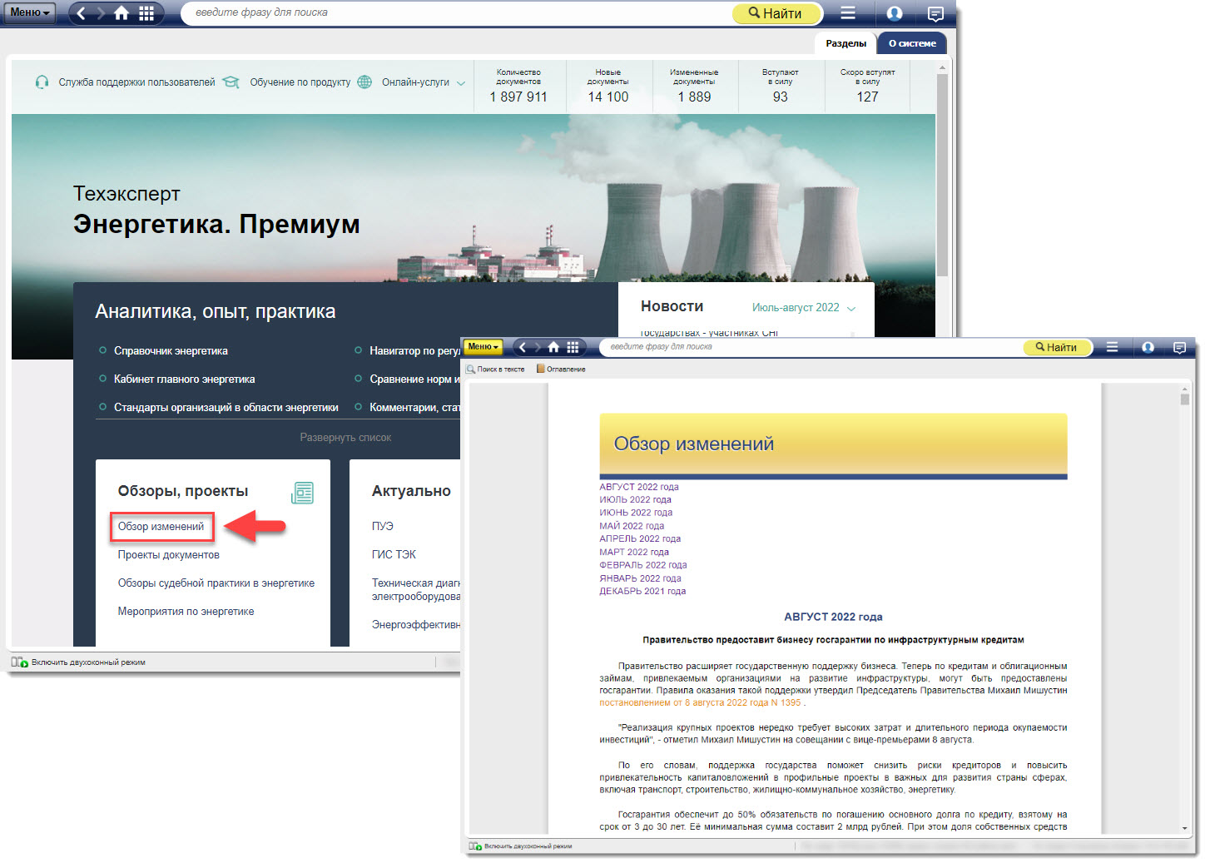Screen dimensions: 1205x863
Task: Open the Меню dropdown in the main window
Action: (30, 12)
